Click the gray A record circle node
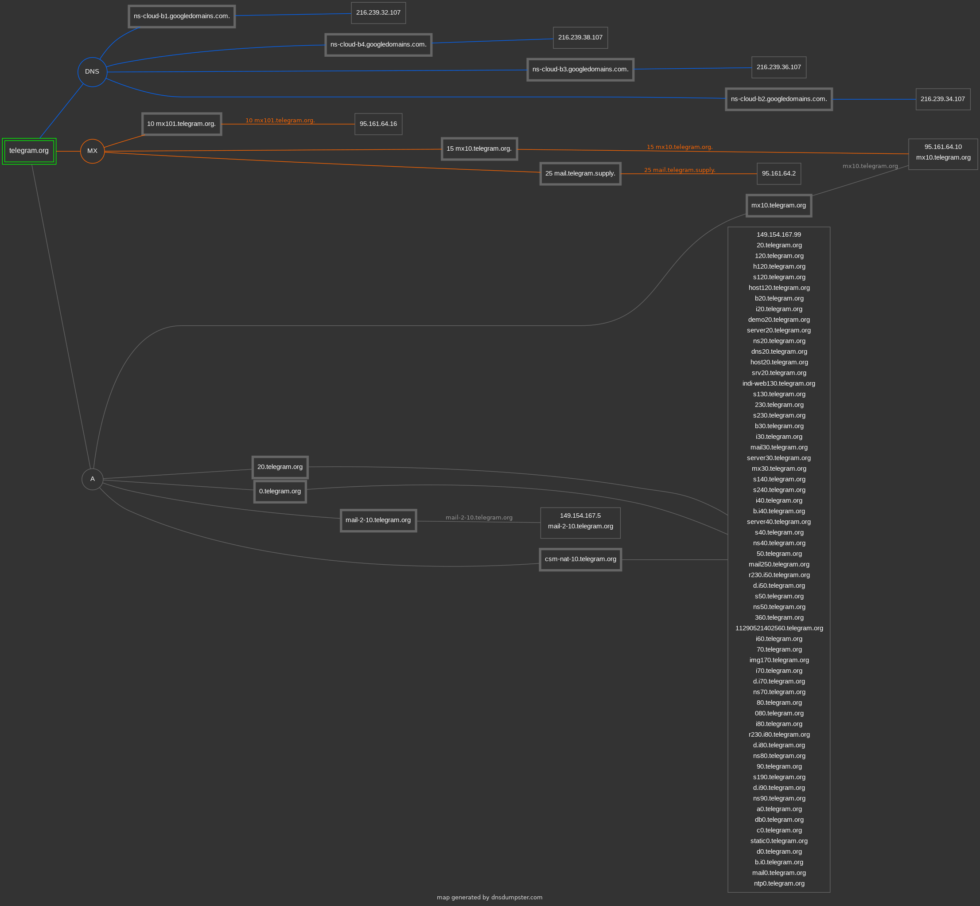The image size is (980, 906). [x=92, y=479]
